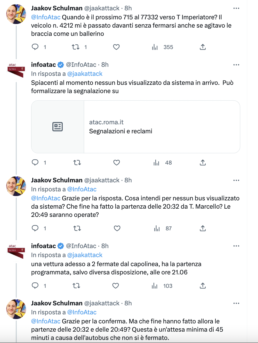Retweet infoatac's reply with the atac.roma.it link
This screenshot has height=343, width=258.
(x=77, y=162)
